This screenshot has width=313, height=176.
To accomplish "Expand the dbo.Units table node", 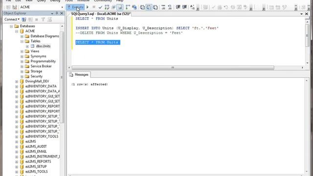I will click(27, 46).
